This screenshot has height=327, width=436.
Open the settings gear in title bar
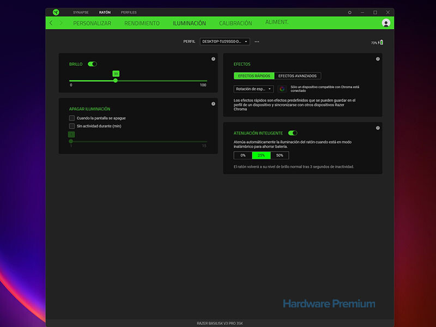point(350,13)
